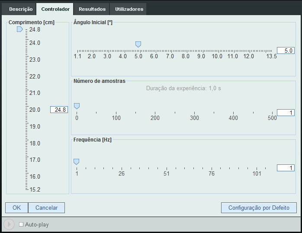
Task: Focus the Comprimento value field showing 24.8
Action: (59, 110)
